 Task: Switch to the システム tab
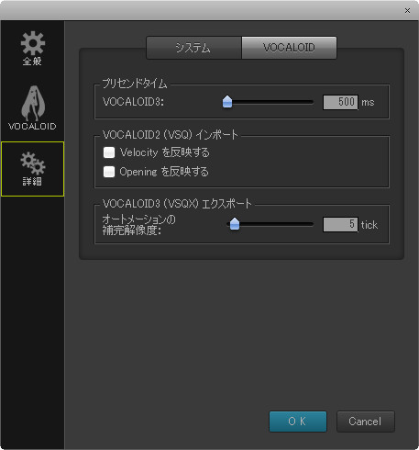pos(193,48)
